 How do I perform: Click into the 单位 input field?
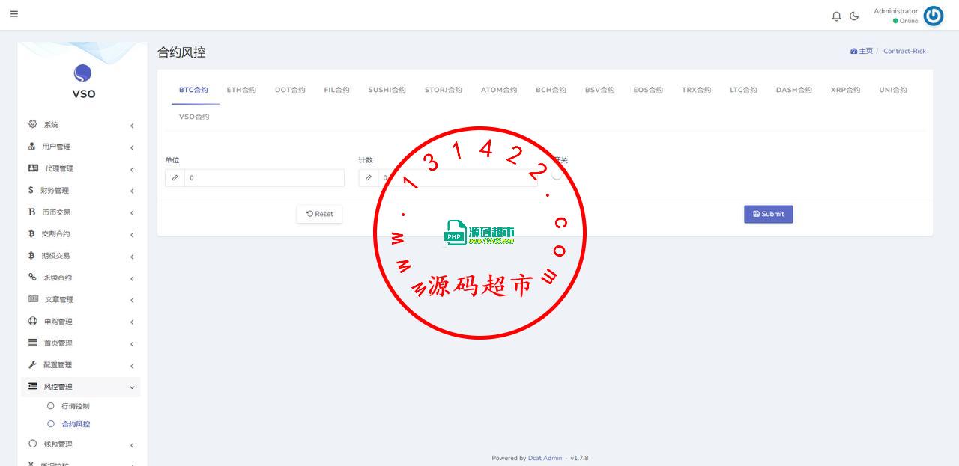[x=264, y=178]
